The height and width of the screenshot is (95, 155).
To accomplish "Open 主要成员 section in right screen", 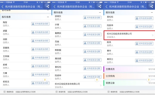I will pyautogui.click(x=129, y=69).
